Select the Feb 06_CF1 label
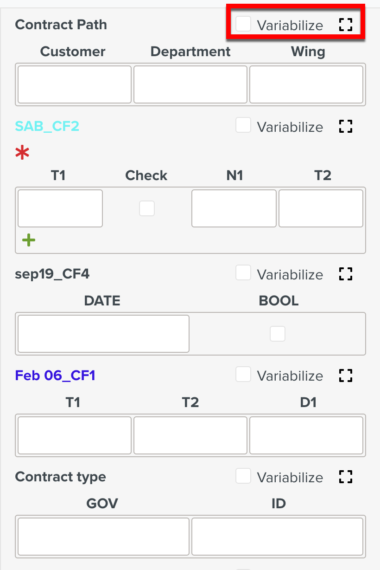Image resolution: width=380 pixels, height=570 pixels. [x=55, y=376]
